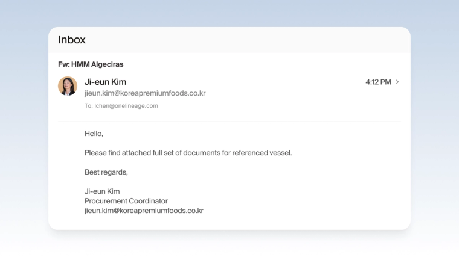
Task: Click the "To:" label
Action: tap(89, 105)
